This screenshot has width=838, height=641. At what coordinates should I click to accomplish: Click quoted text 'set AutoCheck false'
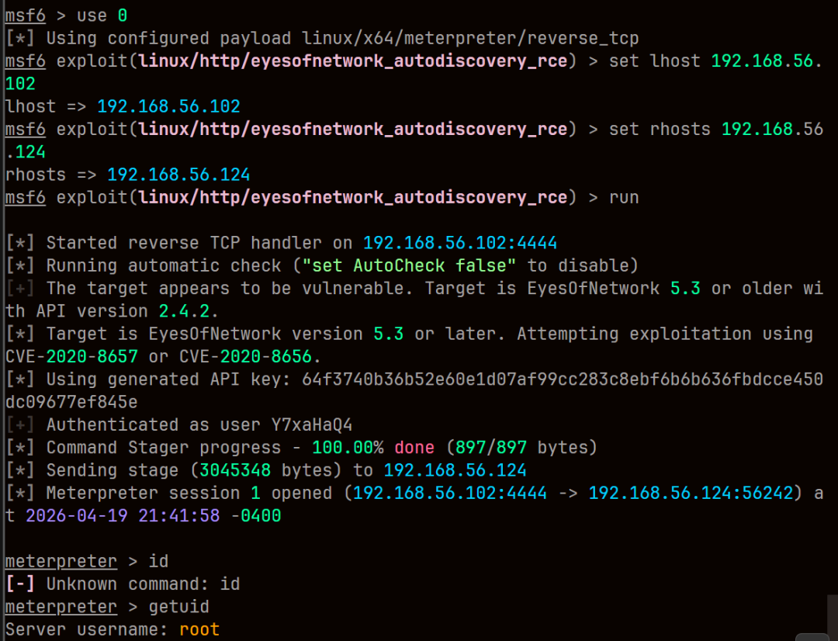click(409, 265)
